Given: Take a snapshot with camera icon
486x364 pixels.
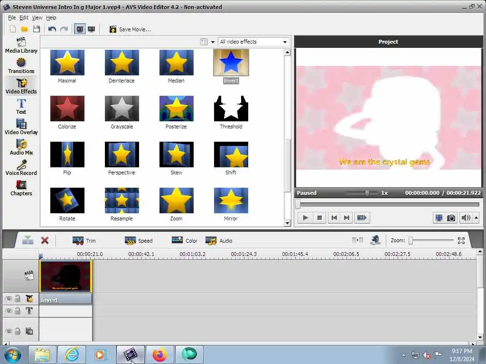Looking at the screenshot, I should click(451, 218).
